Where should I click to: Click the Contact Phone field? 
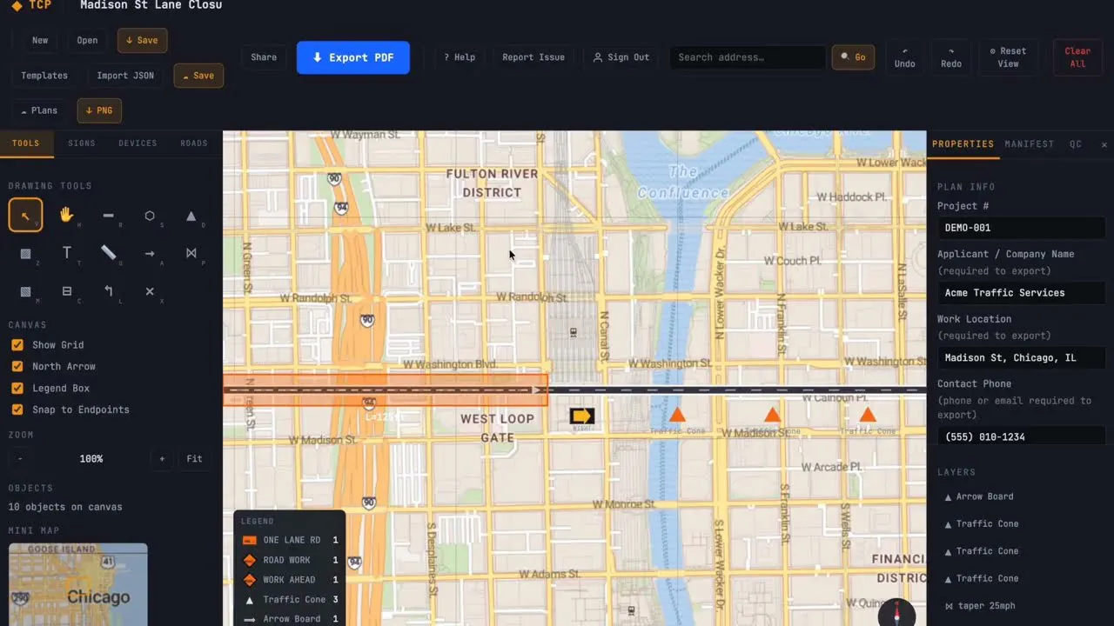[x=1021, y=436]
